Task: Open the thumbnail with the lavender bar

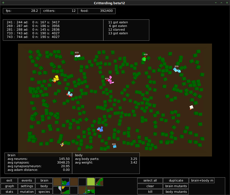Action: point(91,190)
